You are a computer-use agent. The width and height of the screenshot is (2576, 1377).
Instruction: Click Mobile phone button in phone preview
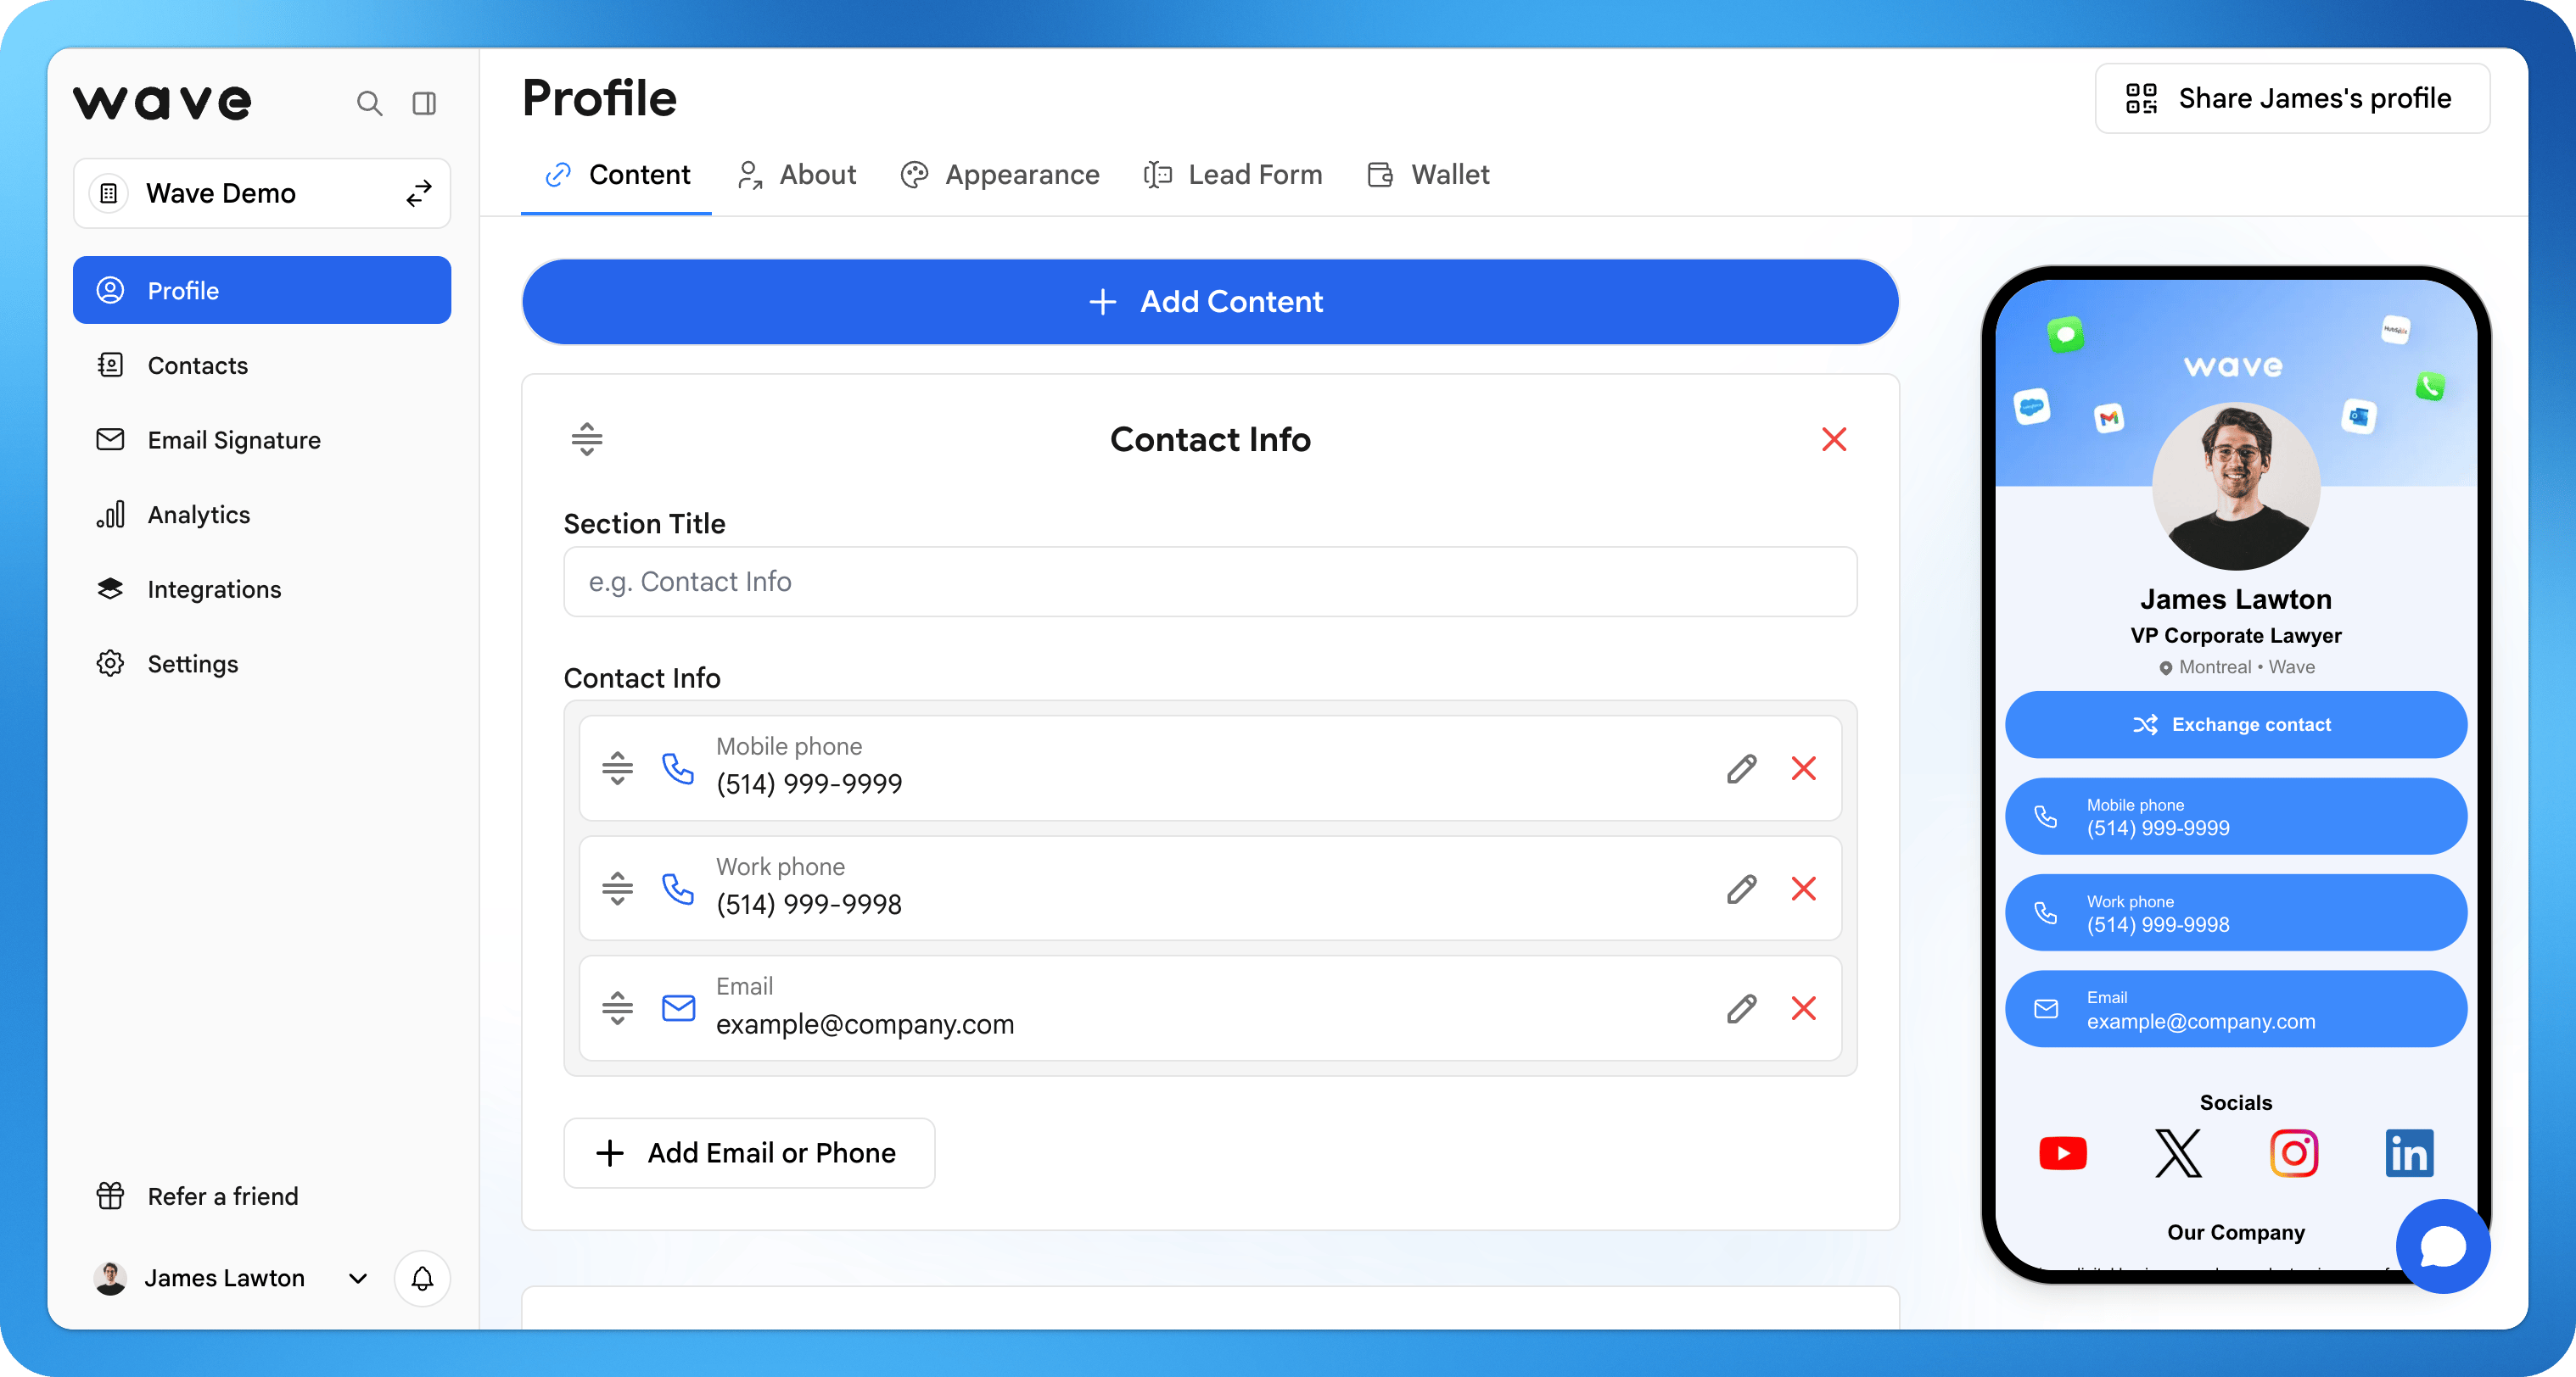click(2236, 817)
